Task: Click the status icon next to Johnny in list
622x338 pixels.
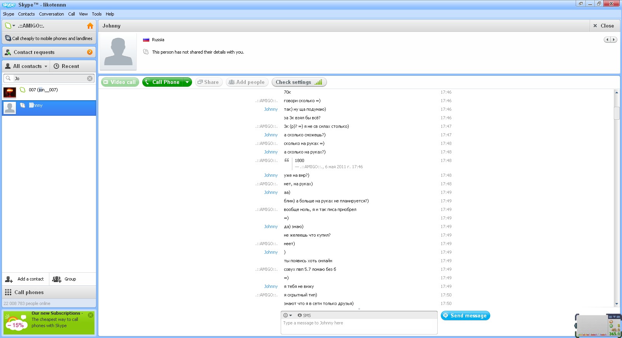Action: [23, 105]
